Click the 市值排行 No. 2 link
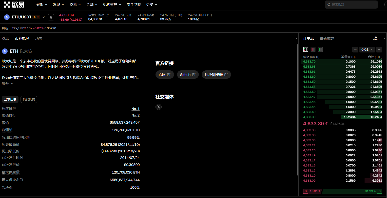Screen dimensions: 387x198 [136, 115]
